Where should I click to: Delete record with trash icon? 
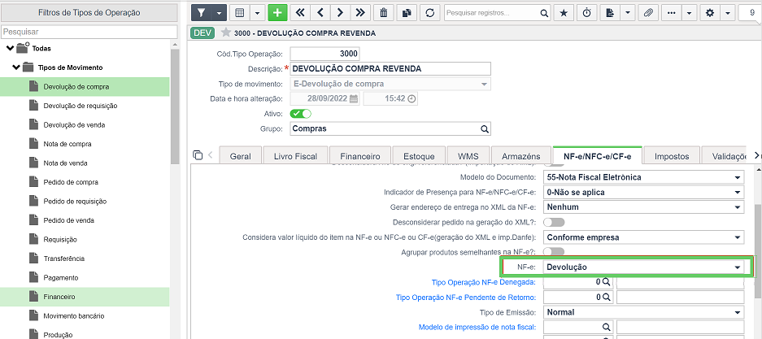(x=384, y=13)
